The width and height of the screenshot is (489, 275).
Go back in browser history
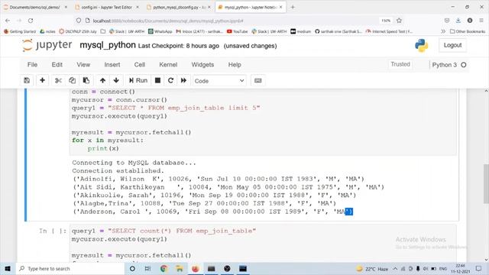click(8, 21)
